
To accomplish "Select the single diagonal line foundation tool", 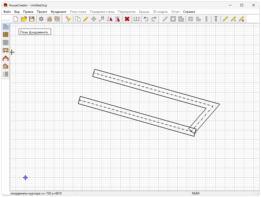I will [165, 19].
